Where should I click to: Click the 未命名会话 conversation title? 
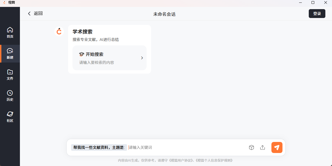pyautogui.click(x=164, y=14)
